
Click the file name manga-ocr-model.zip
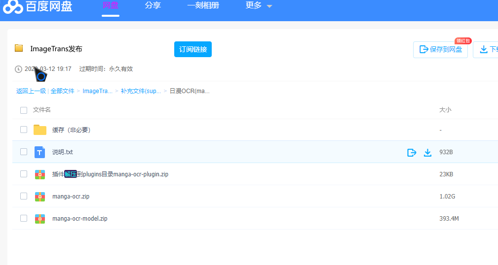tap(80, 219)
